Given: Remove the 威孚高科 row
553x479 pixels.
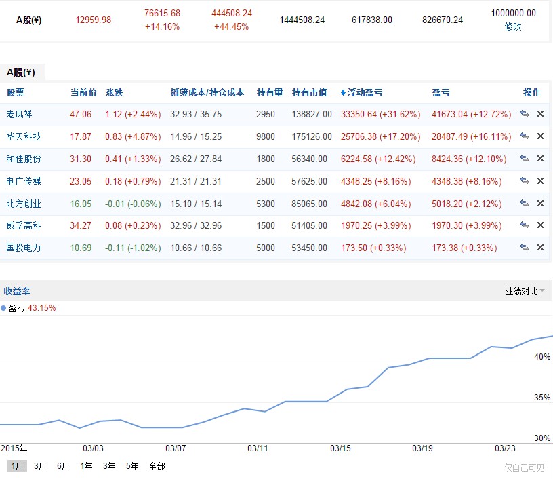Looking at the screenshot, I should pos(540,225).
